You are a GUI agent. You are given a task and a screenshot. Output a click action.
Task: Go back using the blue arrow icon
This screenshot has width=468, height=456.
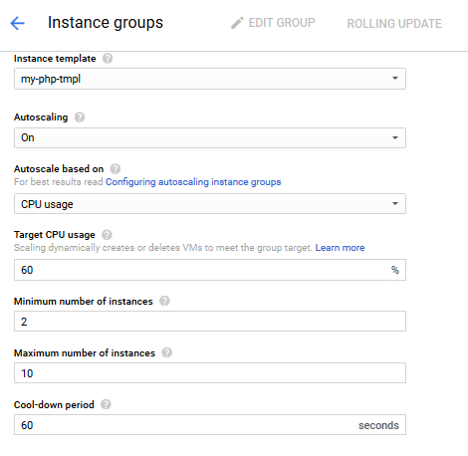click(18, 23)
